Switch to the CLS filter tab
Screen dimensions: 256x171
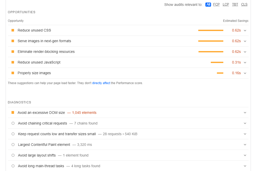tap(244, 4)
